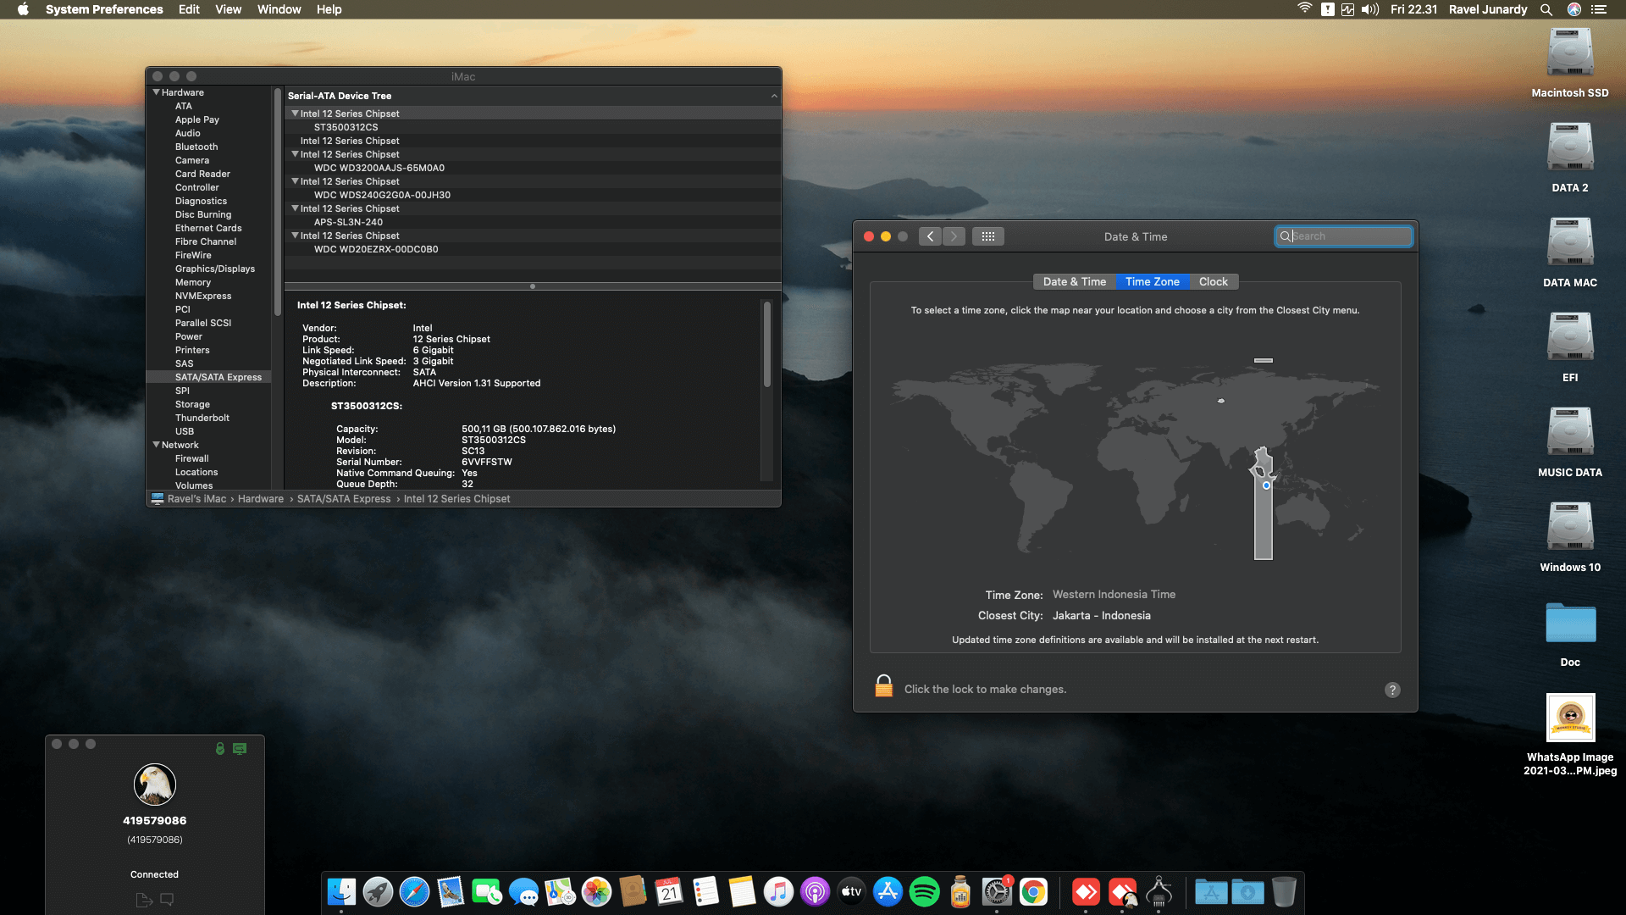Click in the Date & Time Search field
Image resolution: width=1626 pixels, height=915 pixels.
click(1343, 236)
